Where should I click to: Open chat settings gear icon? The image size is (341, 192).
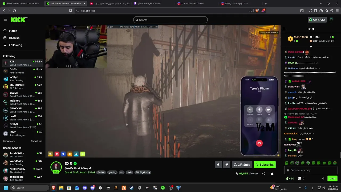[323, 179]
